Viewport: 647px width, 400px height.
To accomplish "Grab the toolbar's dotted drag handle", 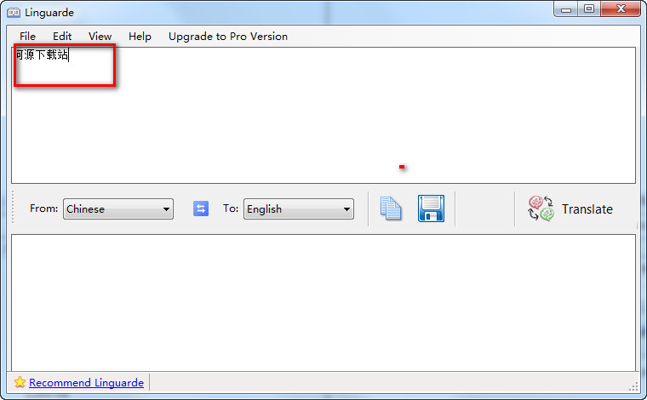I will click(14, 207).
